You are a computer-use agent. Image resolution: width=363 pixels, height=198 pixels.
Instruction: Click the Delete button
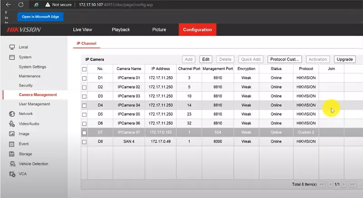[225, 59]
